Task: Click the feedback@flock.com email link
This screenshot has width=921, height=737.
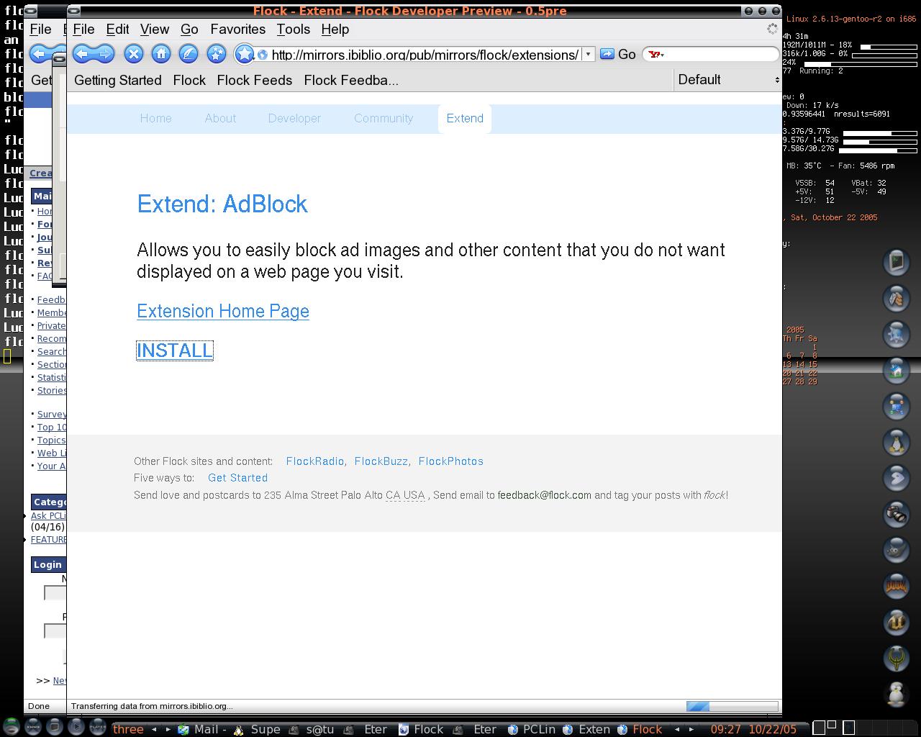Action: click(545, 495)
